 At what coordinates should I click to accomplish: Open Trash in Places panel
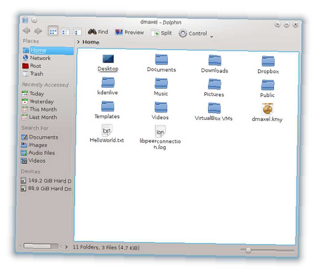[33, 74]
